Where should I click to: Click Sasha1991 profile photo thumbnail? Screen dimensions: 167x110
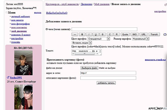click(23, 63)
